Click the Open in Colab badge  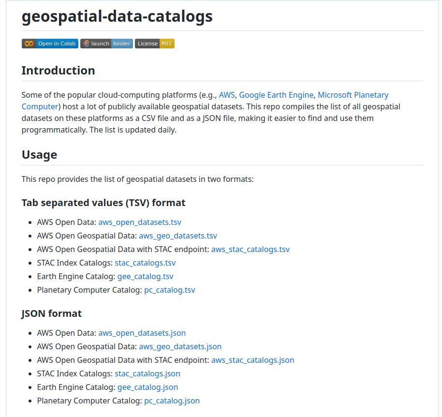click(x=50, y=44)
